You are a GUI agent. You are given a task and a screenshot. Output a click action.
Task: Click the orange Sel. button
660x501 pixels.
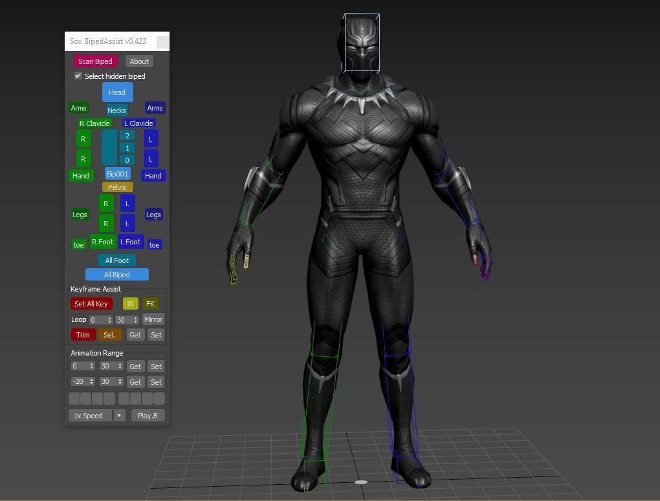point(109,335)
